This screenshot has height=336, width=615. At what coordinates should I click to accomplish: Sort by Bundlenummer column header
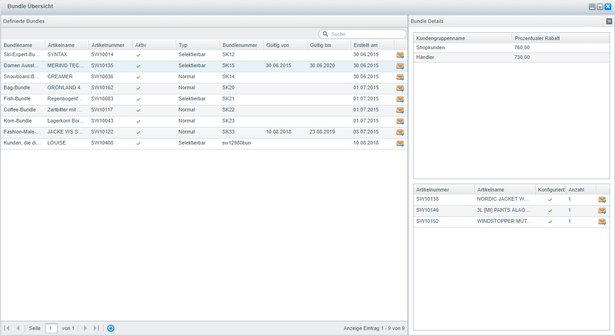point(241,45)
